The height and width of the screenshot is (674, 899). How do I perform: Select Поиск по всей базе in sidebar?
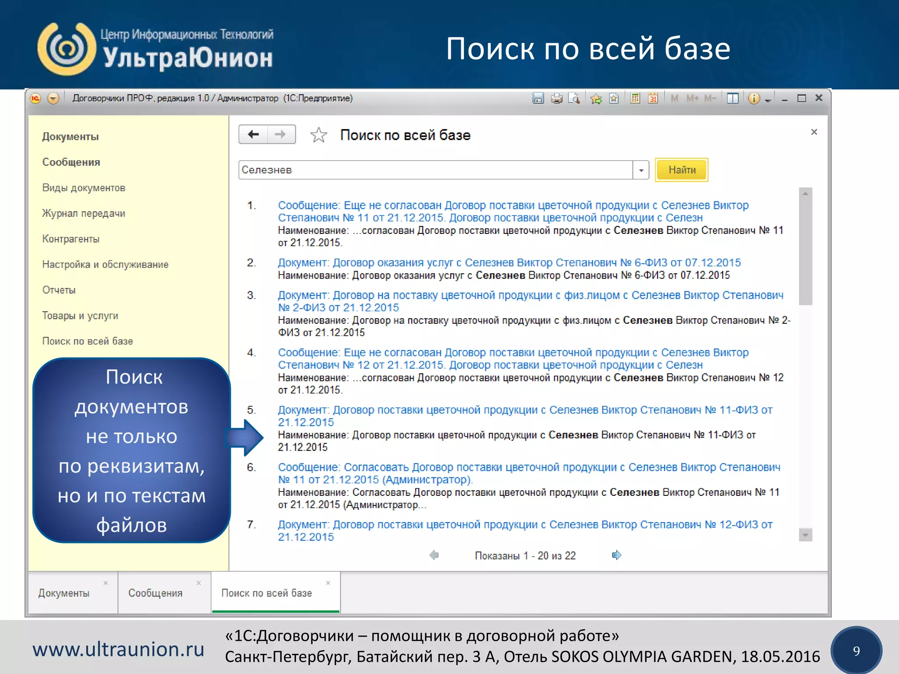pos(87,341)
